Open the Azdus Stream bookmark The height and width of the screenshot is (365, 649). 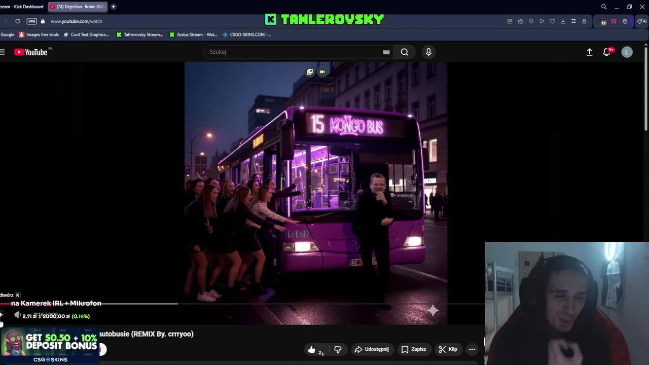193,34
